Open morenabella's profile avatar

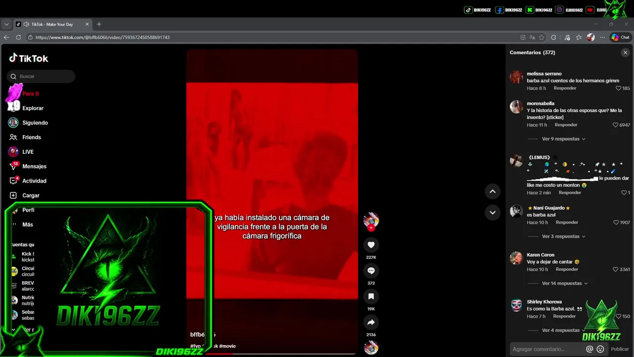(x=516, y=107)
